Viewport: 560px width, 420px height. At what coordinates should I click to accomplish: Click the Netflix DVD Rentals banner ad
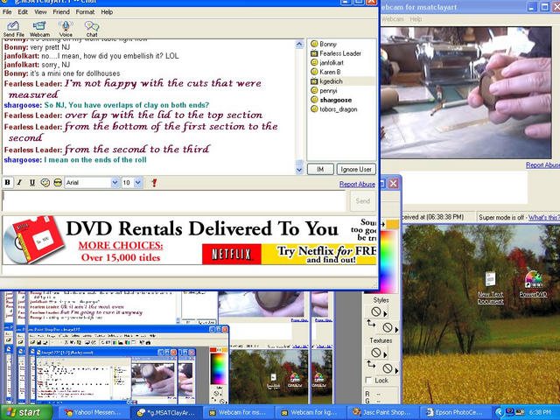click(189, 240)
